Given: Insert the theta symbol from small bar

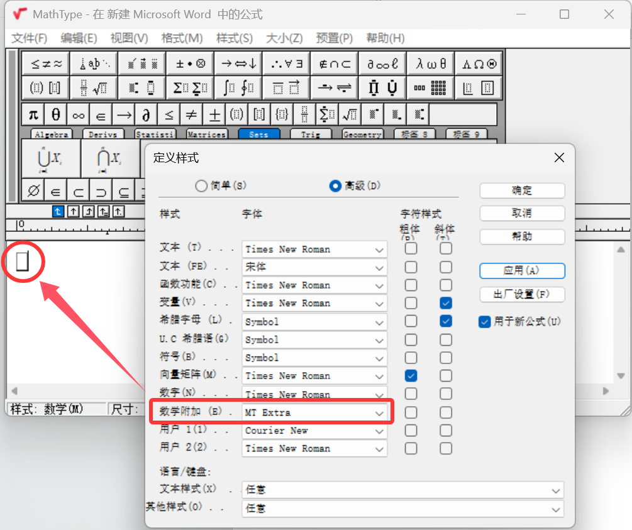Looking at the screenshot, I should click(x=56, y=115).
